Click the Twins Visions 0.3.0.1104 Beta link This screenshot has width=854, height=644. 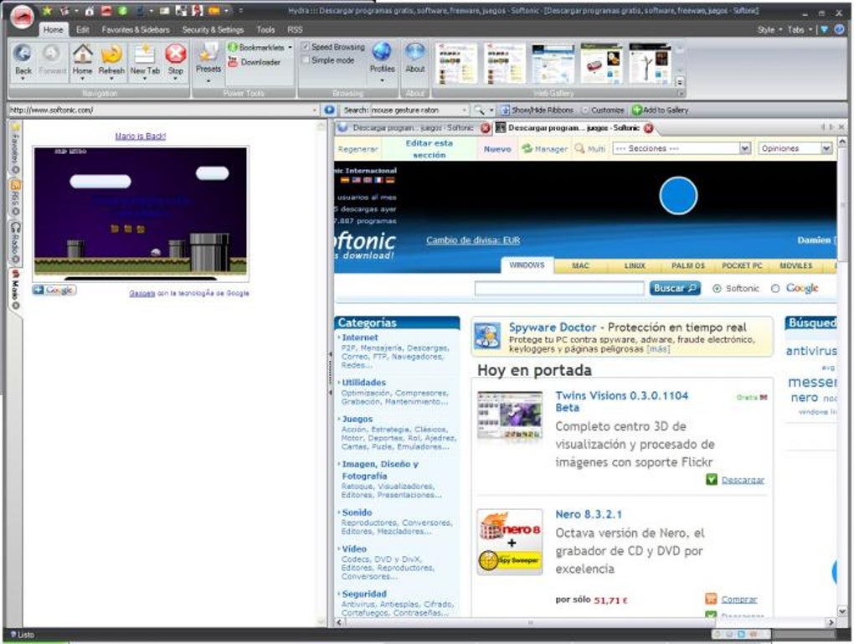(x=621, y=401)
